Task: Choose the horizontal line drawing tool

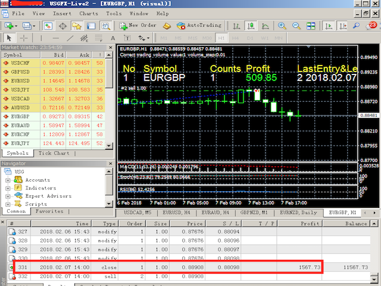Action: pos(55,38)
